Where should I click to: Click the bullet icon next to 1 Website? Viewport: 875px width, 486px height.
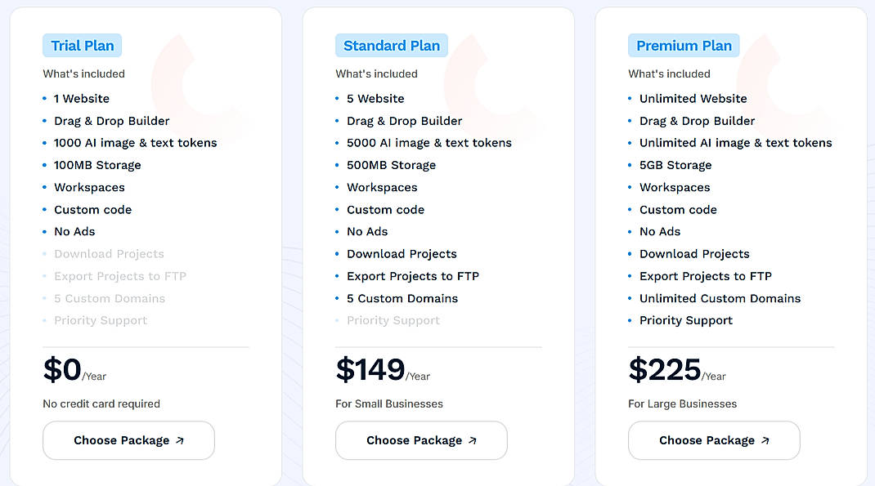46,98
